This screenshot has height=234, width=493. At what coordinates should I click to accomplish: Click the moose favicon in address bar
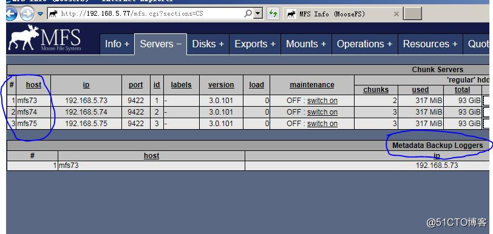point(53,13)
